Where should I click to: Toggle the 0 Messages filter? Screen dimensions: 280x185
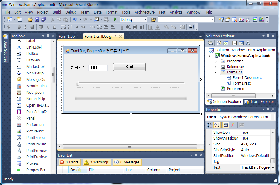(127, 162)
